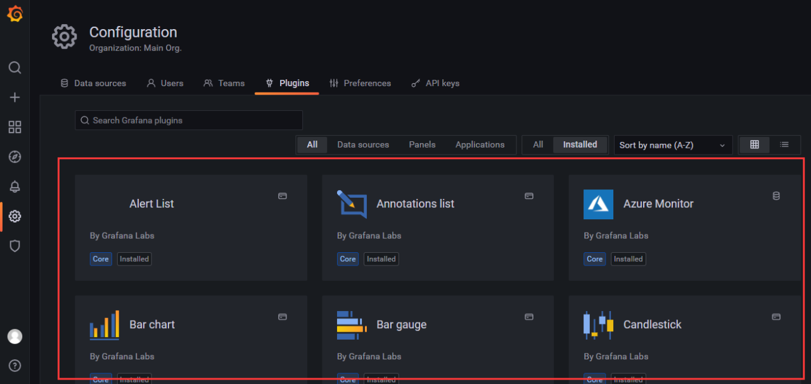Open the search icon in sidebar
Screen dimensions: 811x384
15,68
